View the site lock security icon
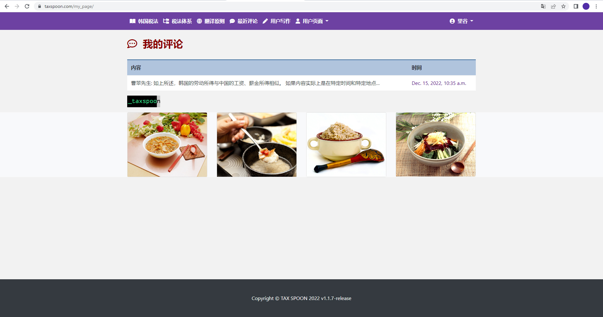 (40, 6)
